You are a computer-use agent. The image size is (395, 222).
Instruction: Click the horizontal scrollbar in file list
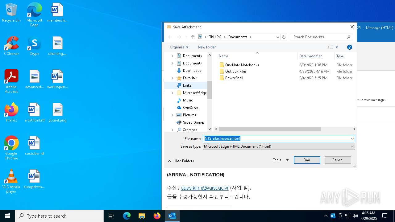(x=270, y=129)
